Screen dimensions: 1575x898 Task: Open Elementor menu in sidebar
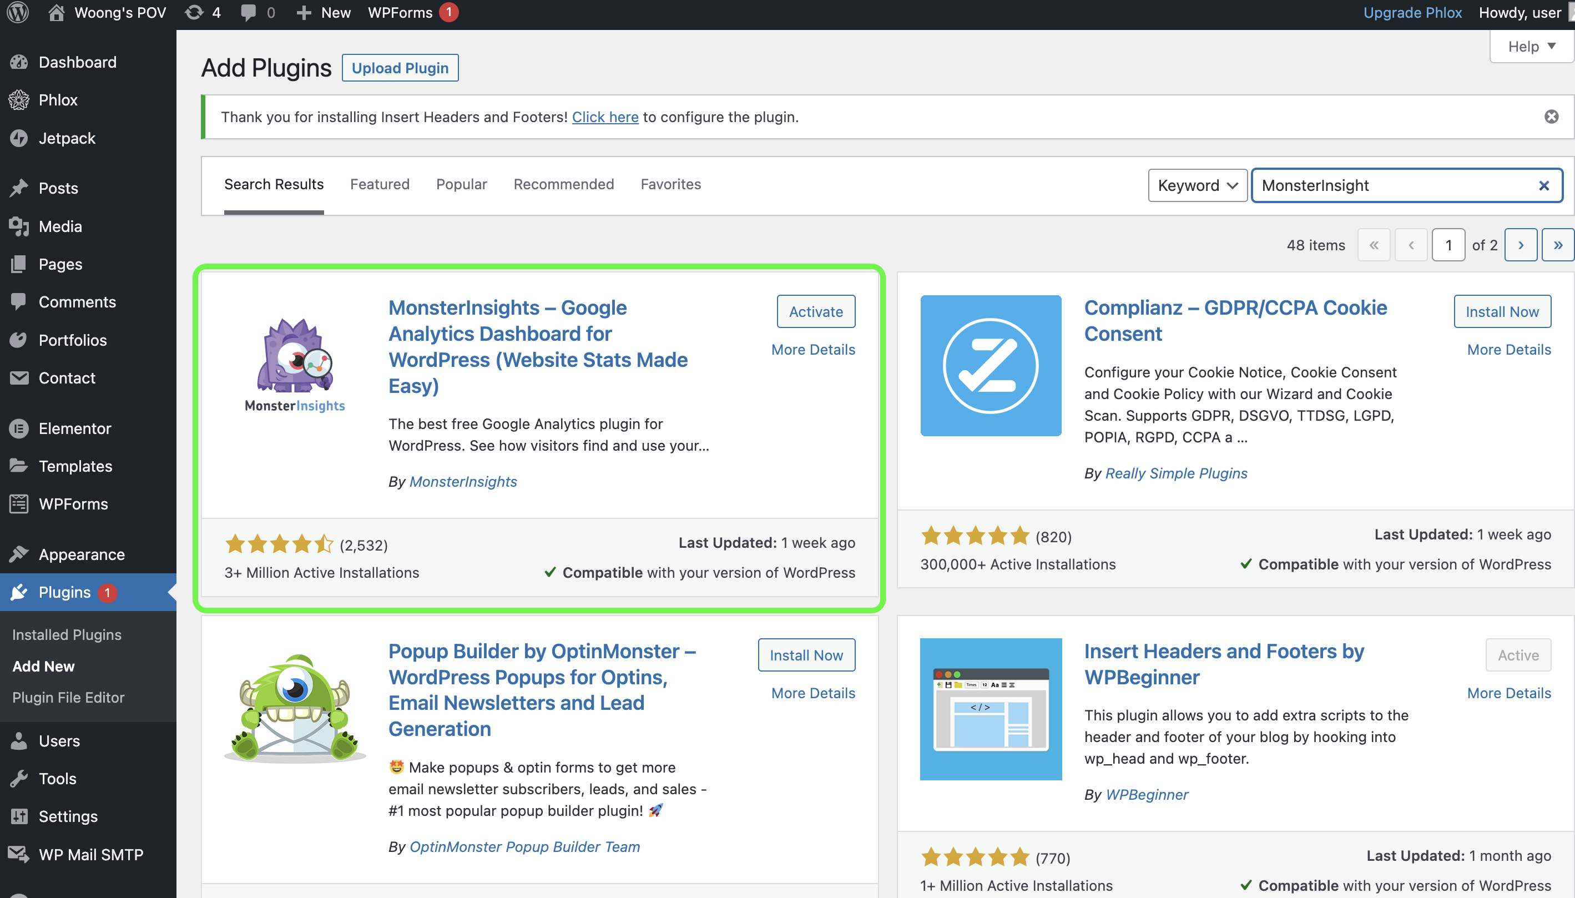(74, 428)
